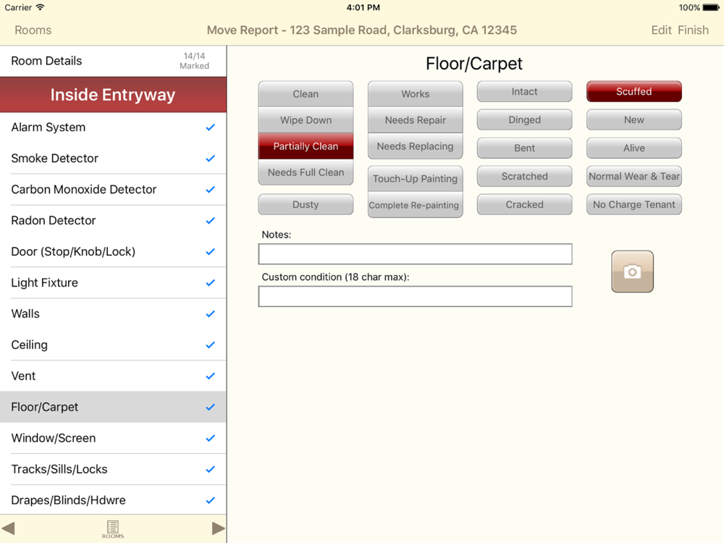Open the Vent item
The width and height of the screenshot is (724, 543).
tap(113, 376)
